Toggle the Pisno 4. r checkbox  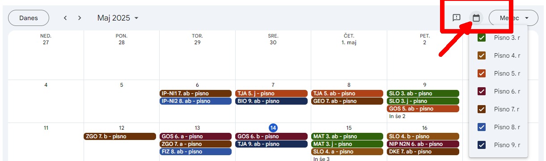tap(482, 55)
